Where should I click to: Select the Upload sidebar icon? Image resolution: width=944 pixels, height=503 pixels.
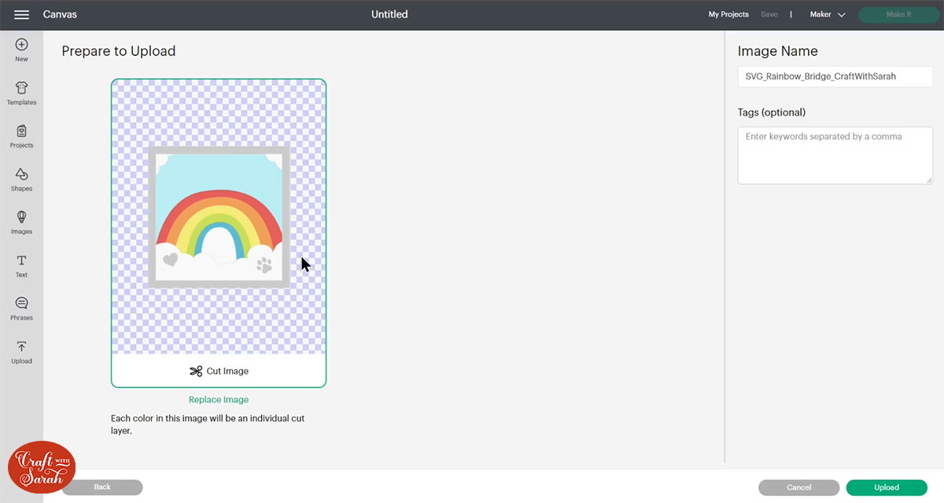click(21, 351)
